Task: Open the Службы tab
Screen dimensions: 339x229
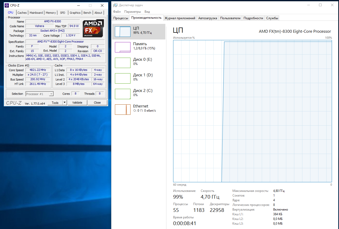Action: coord(272,18)
